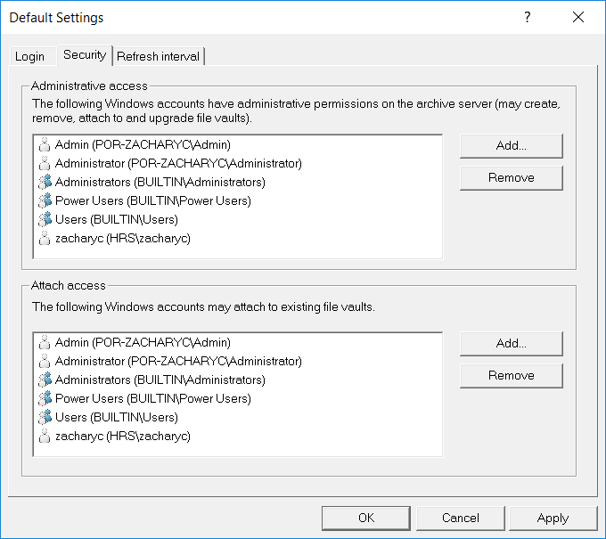
Task: Click Remove in Attach access section
Action: pos(511,376)
